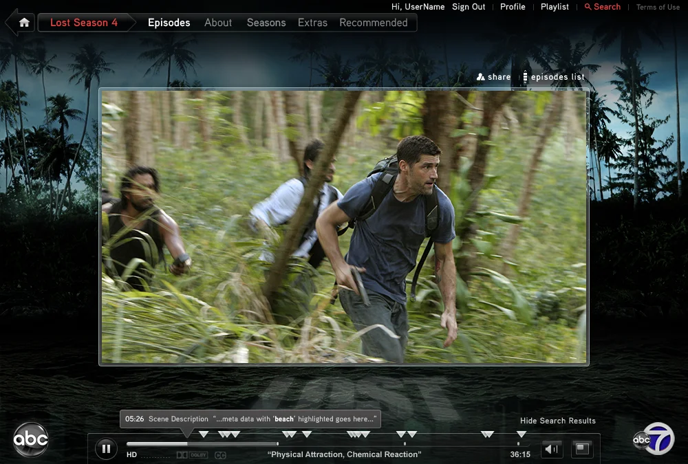Click the 36:15 duration readout

coord(520,454)
